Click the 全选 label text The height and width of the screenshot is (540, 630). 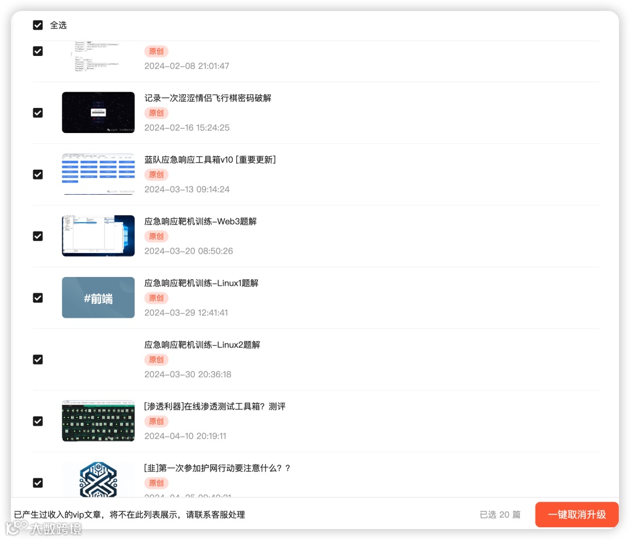[x=58, y=25]
